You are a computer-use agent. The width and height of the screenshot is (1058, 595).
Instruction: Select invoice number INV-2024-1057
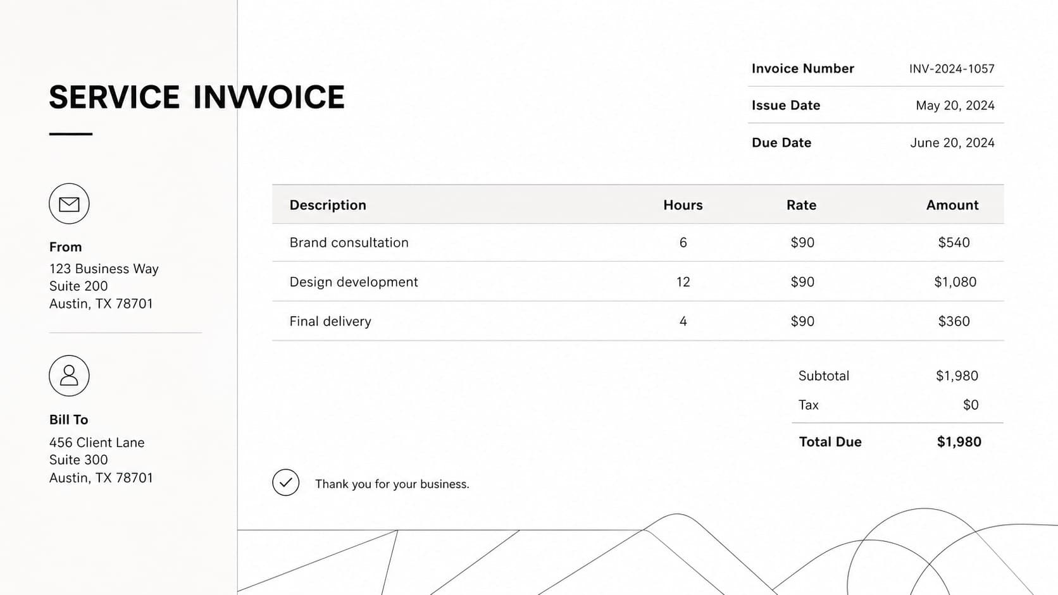(x=952, y=68)
